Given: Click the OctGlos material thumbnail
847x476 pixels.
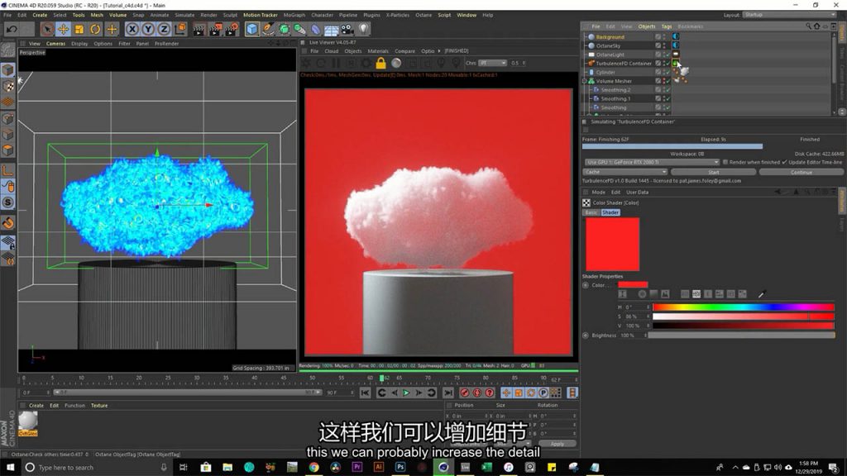Looking at the screenshot, I should (x=28, y=421).
